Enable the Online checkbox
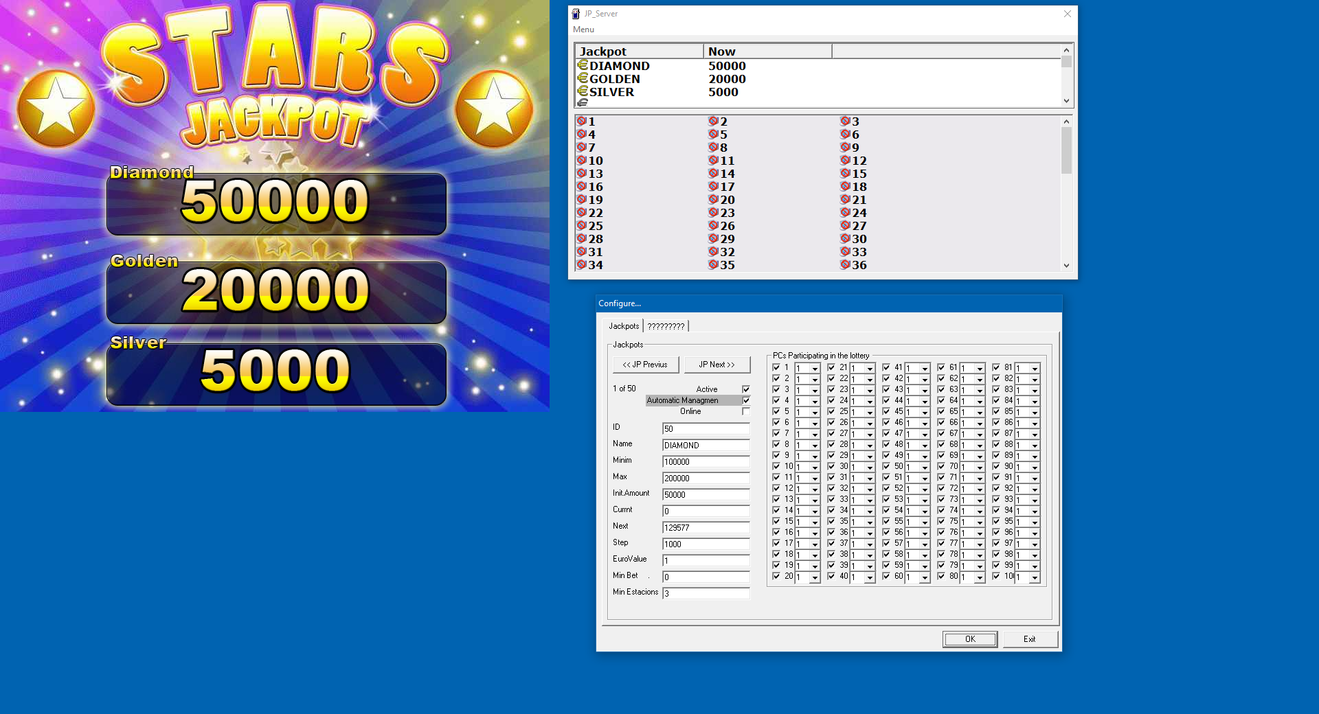The height and width of the screenshot is (714, 1319). [746, 411]
